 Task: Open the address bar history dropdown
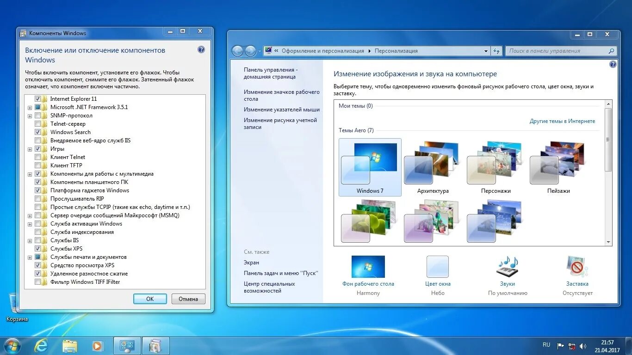click(x=486, y=51)
